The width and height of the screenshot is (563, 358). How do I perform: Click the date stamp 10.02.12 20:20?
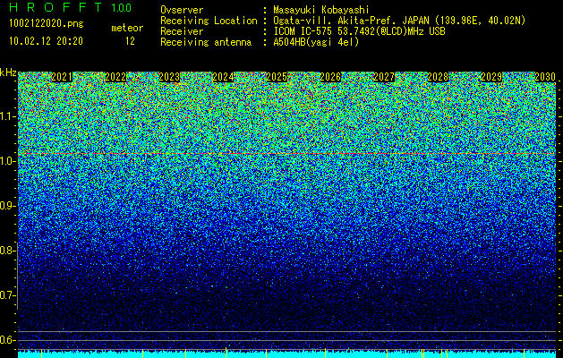46,41
